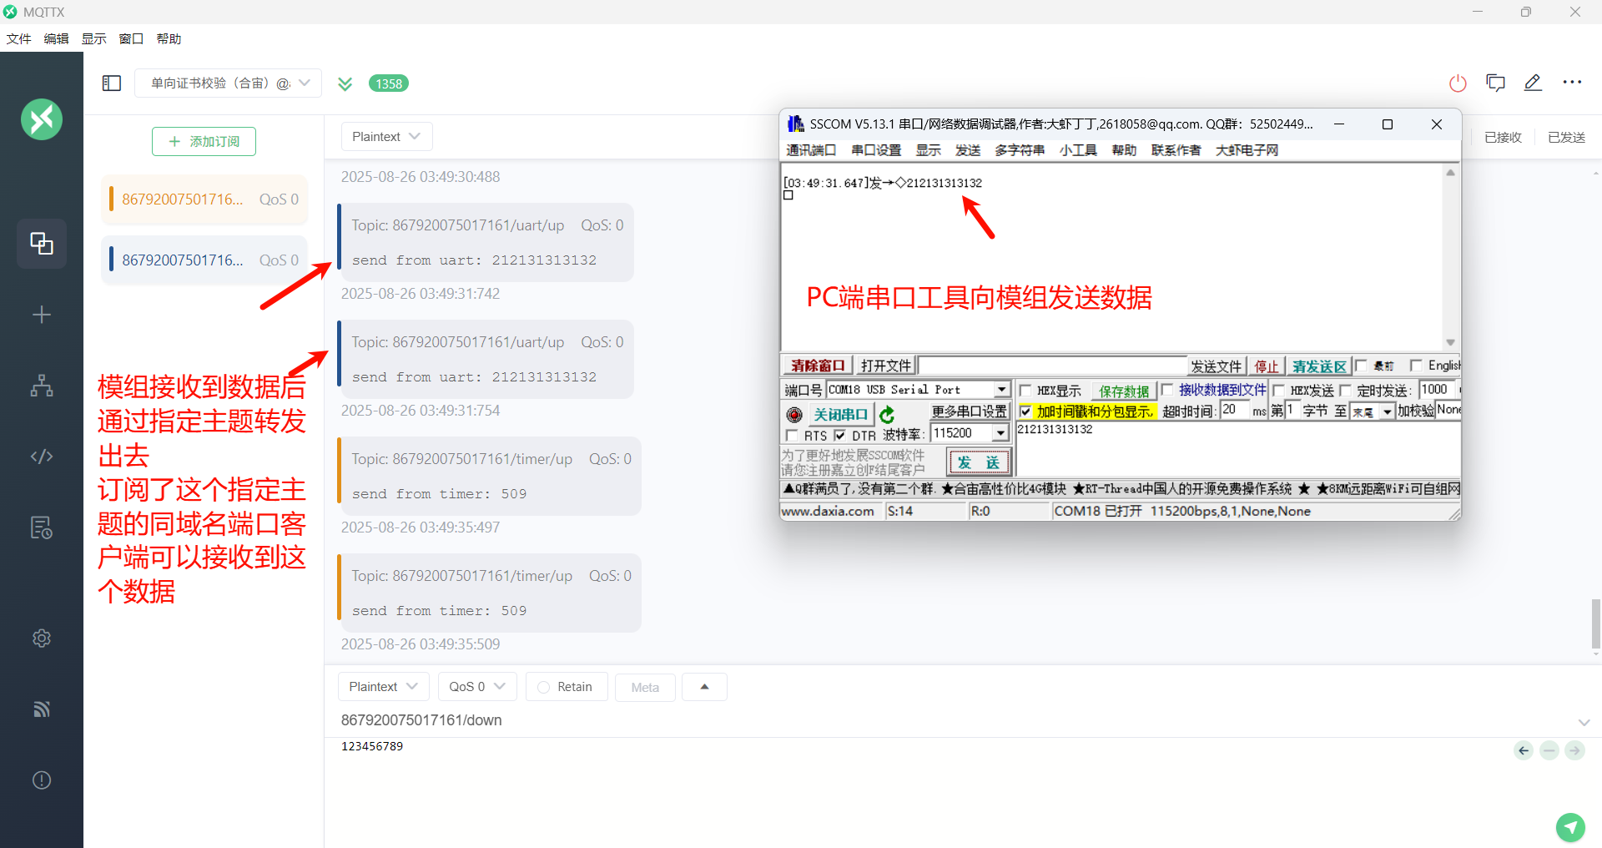1602x848 pixels.
Task: Toggle DTR checkbox in SSCOM
Action: [840, 435]
